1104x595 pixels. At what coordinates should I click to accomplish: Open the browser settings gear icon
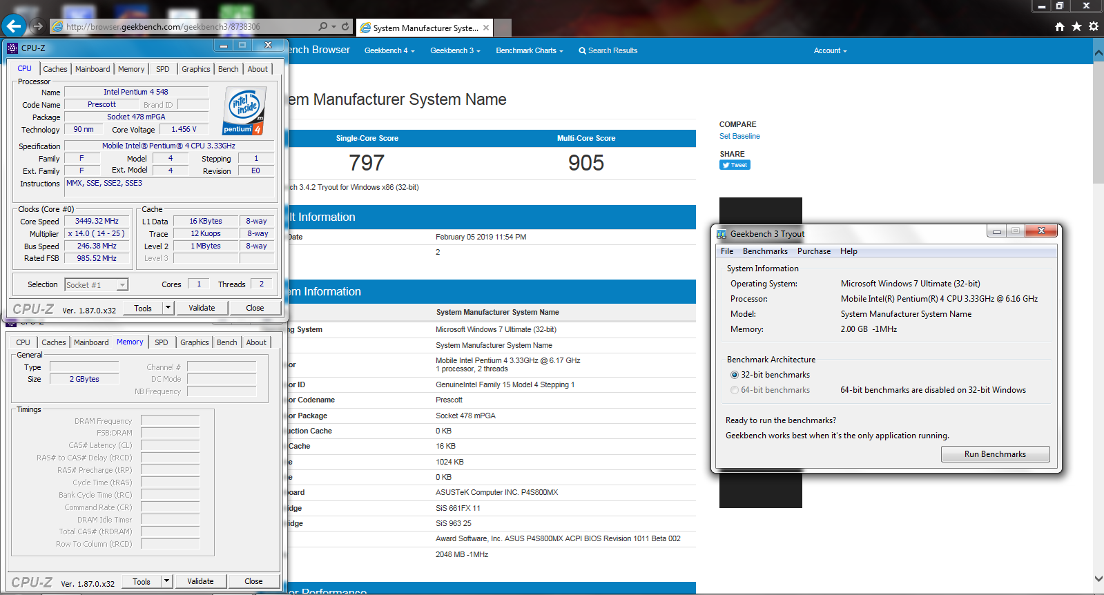(x=1094, y=26)
